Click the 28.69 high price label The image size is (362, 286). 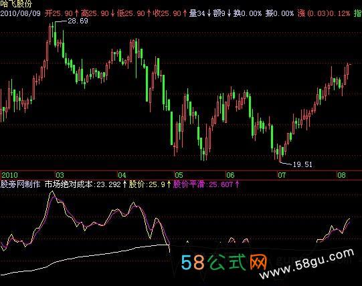[78, 21]
